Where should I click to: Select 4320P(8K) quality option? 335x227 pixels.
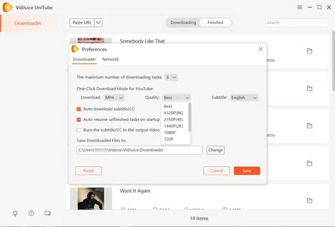pyautogui.click(x=173, y=113)
